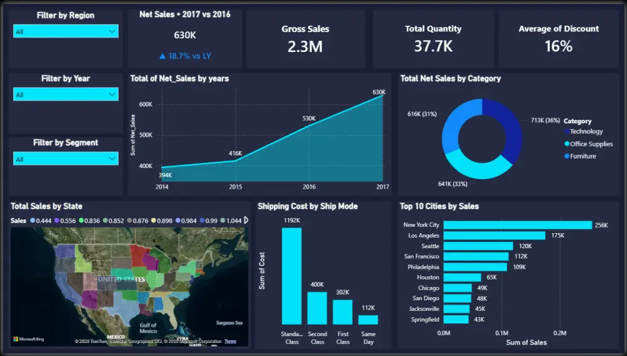Open the Filter by Segment dropdown
The width and height of the screenshot is (627, 356).
pyautogui.click(x=66, y=159)
